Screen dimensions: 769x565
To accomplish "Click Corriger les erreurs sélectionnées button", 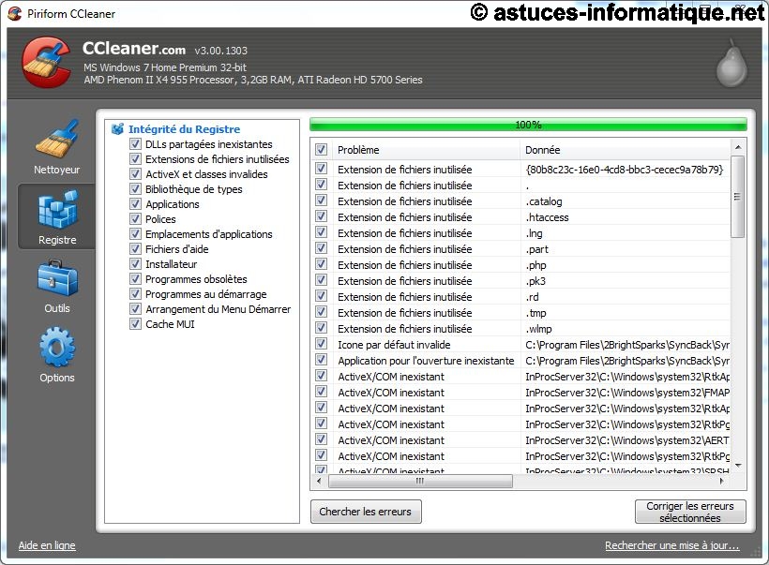I will (690, 512).
